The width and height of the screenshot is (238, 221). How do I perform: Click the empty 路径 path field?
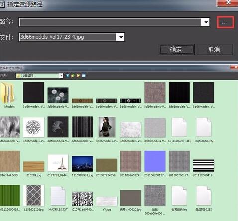(x=110, y=22)
